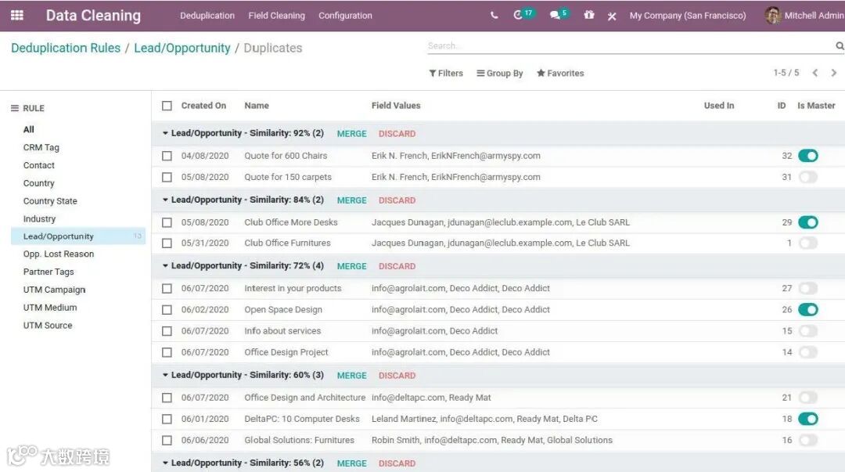Merge the Similarity 84% group
845x472 pixels.
351,200
